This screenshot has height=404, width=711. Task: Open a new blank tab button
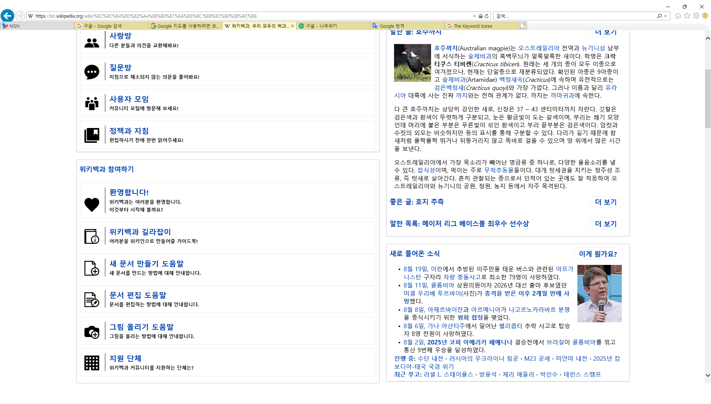(x=523, y=26)
